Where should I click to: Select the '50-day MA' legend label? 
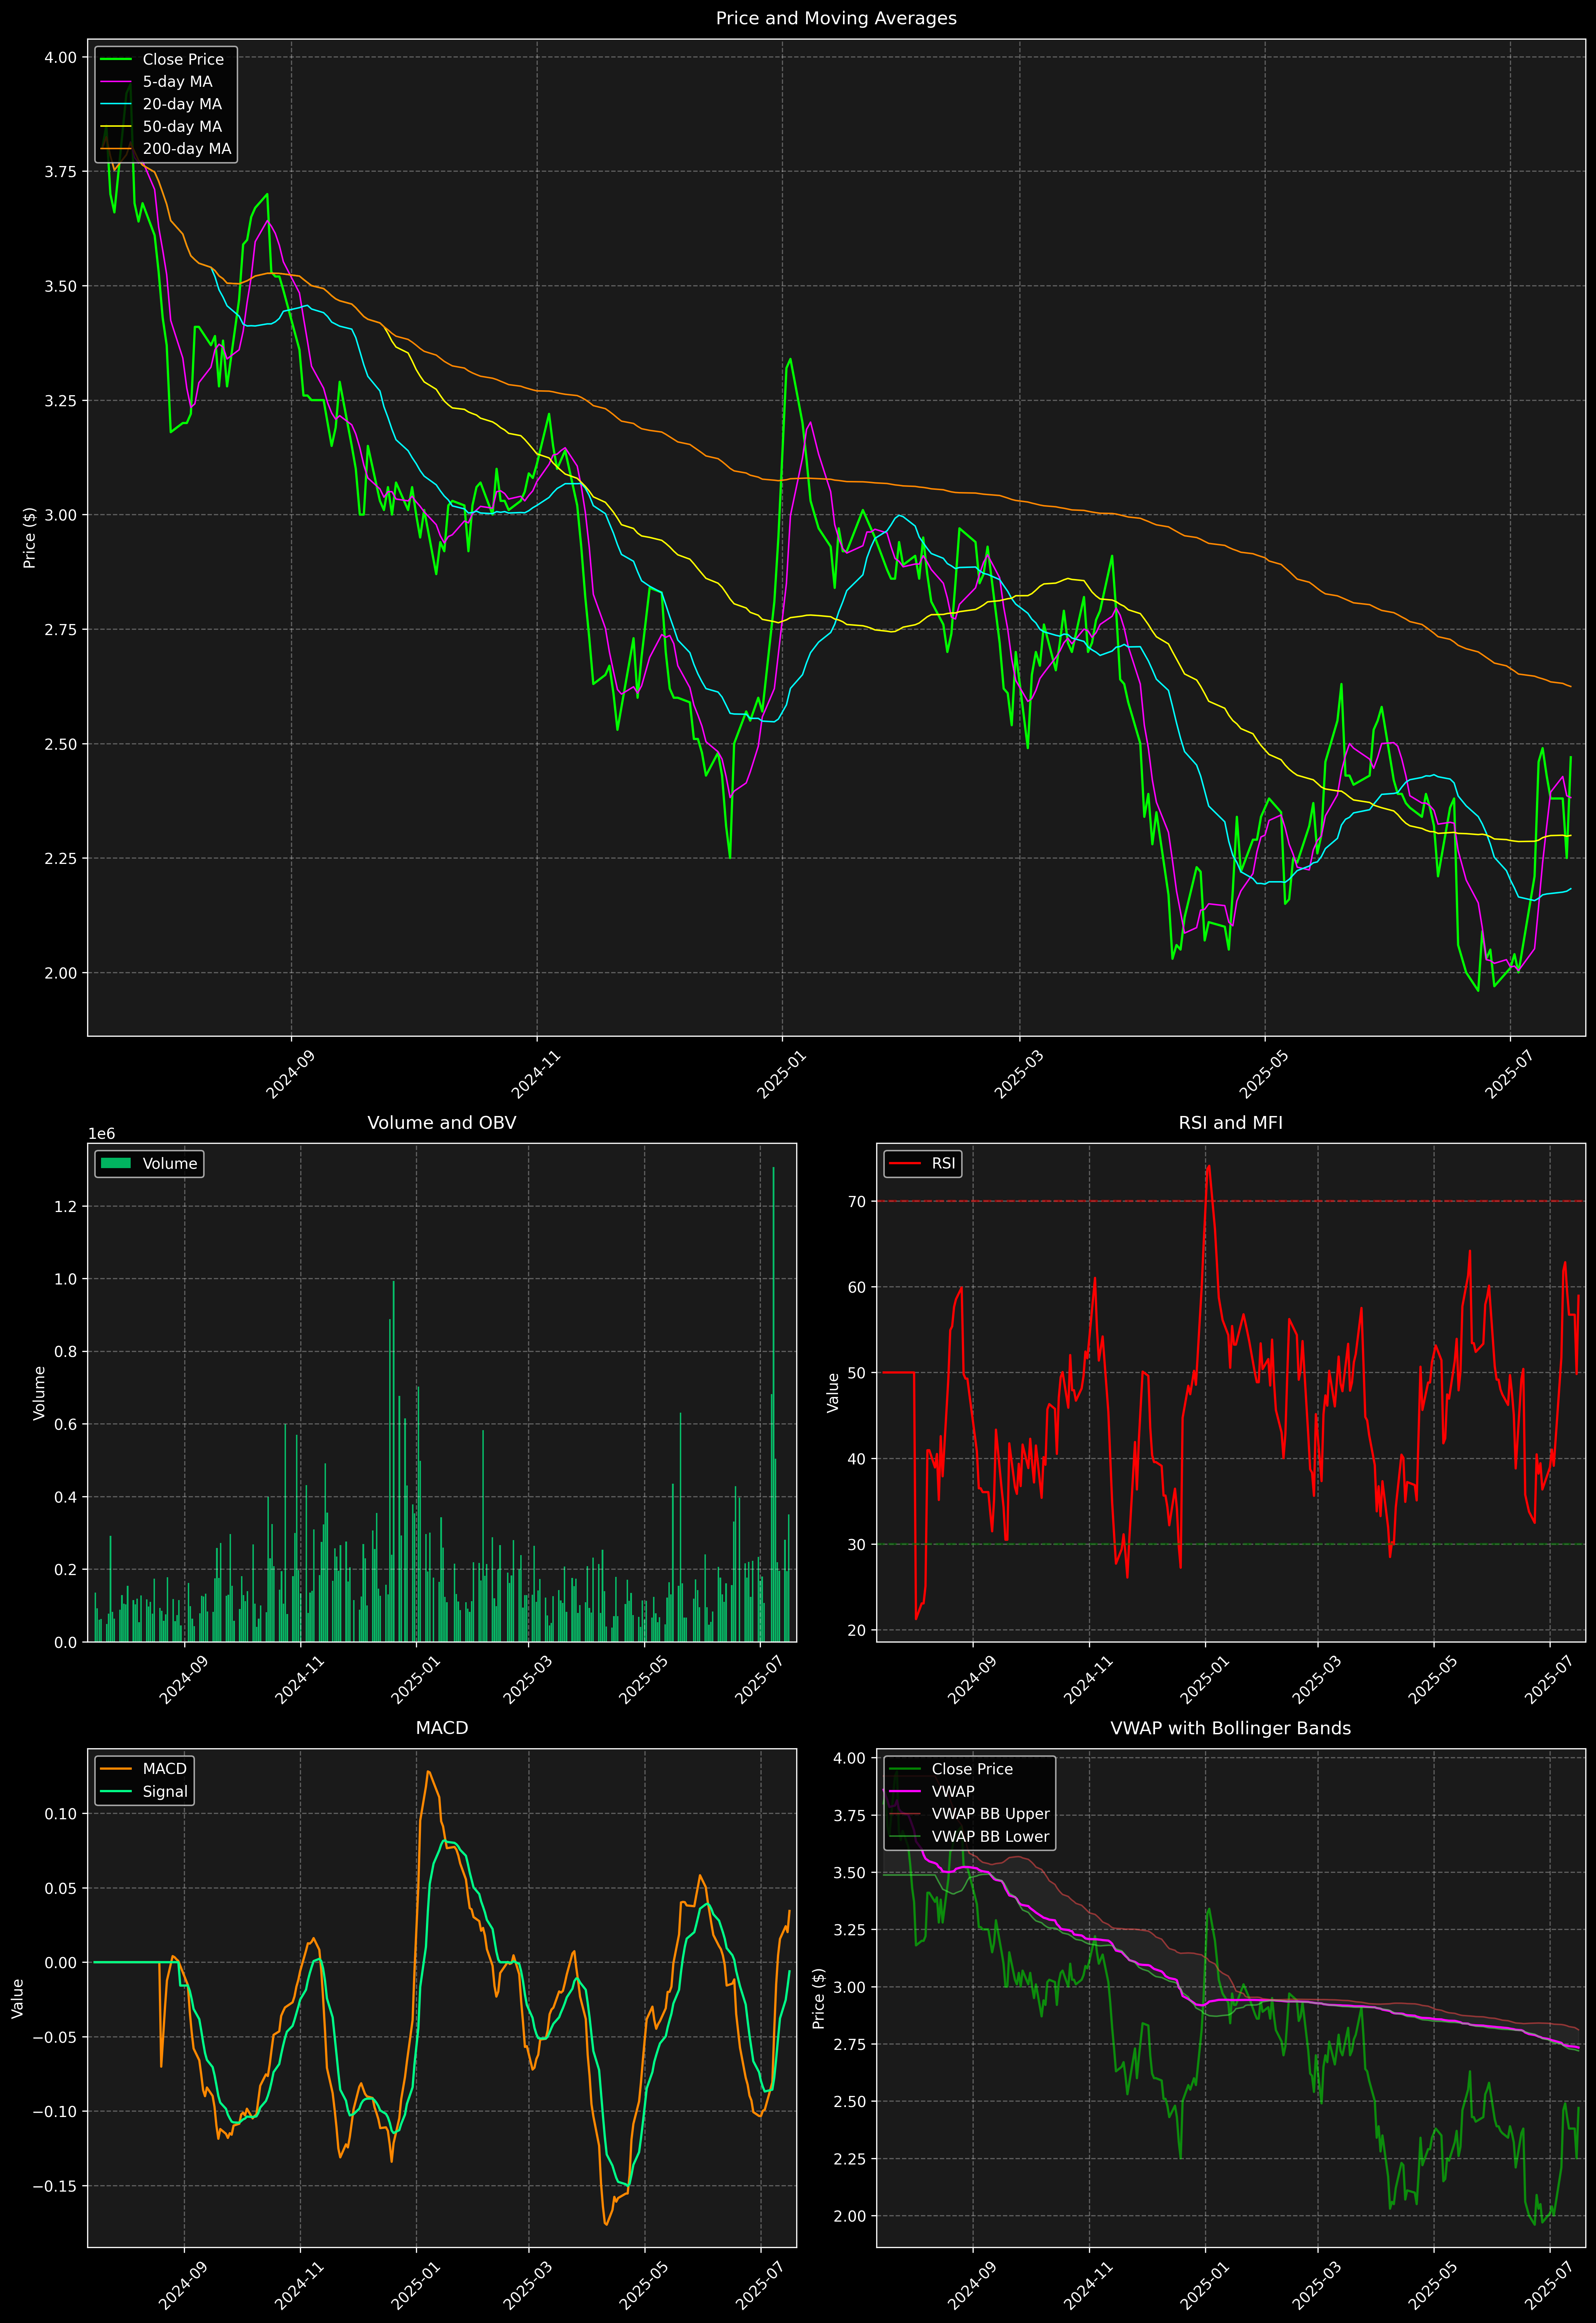tap(182, 127)
